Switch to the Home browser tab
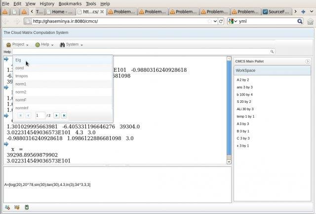The height and width of the screenshot is (214, 316). click(60, 12)
